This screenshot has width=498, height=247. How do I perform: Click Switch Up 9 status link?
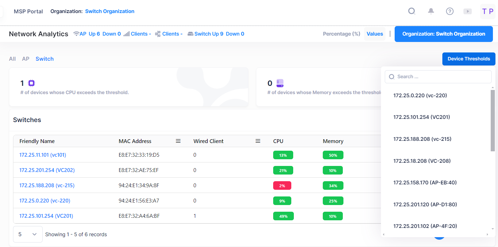pyautogui.click(x=209, y=34)
